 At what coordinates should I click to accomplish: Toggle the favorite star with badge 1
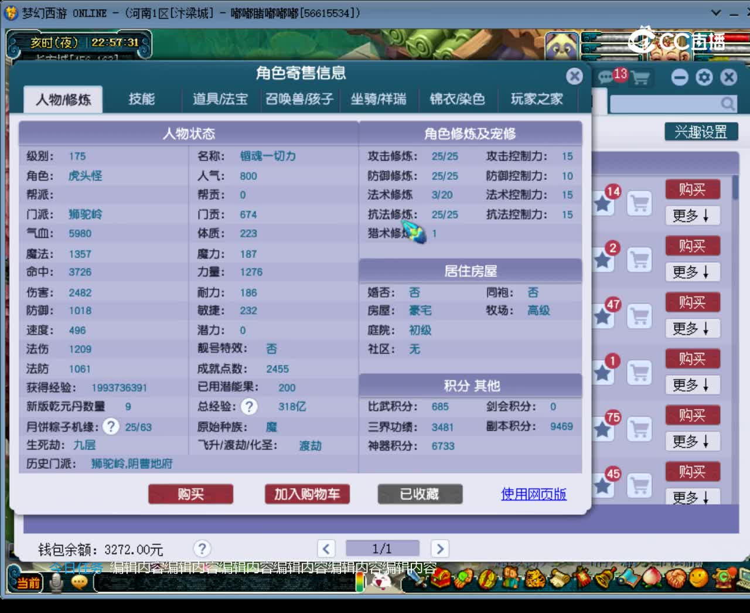coord(602,372)
